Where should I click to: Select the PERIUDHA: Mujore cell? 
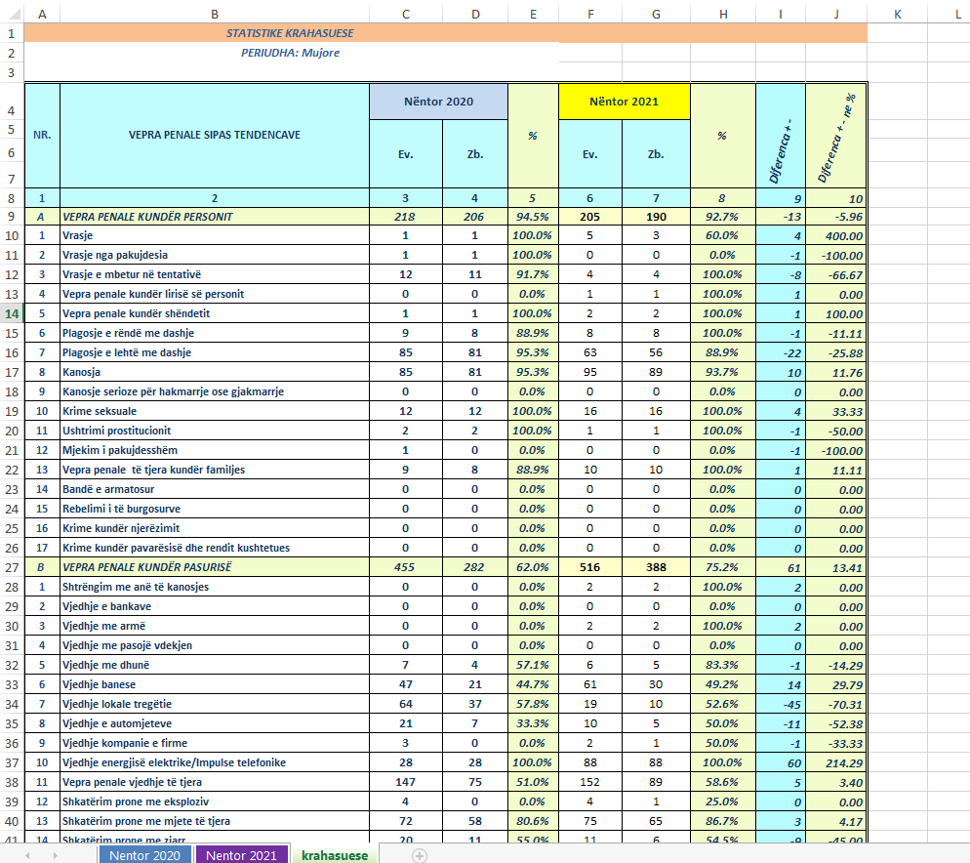(x=290, y=53)
